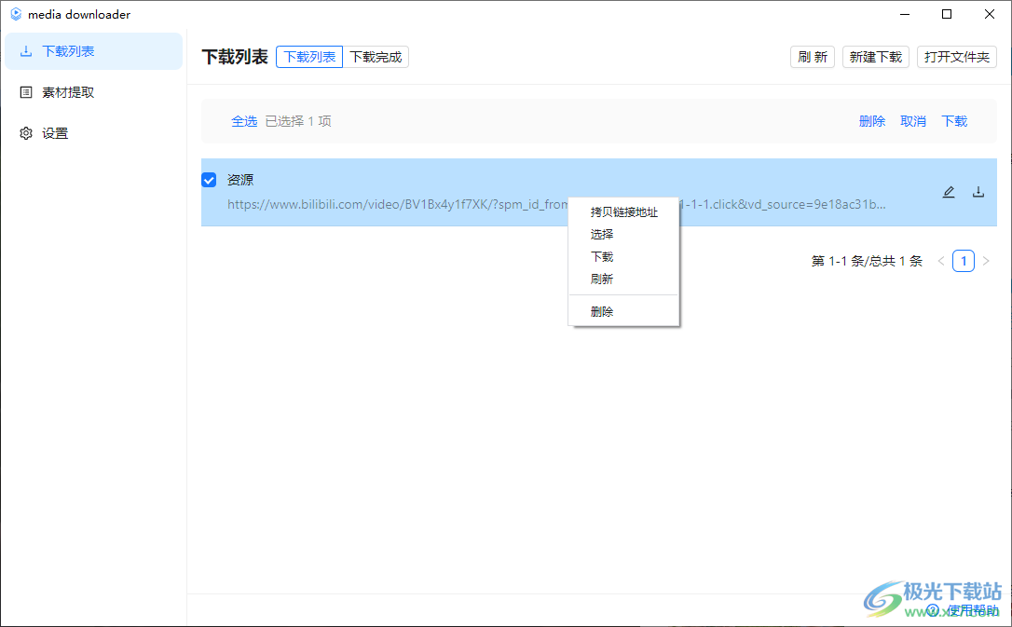Click the 资源 item title
The width and height of the screenshot is (1012, 627).
tap(240, 179)
